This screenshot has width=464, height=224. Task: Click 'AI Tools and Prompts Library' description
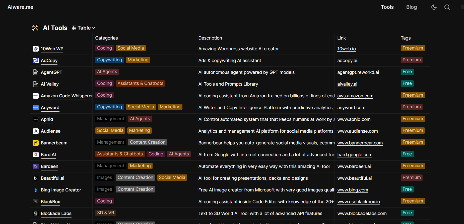228,84
